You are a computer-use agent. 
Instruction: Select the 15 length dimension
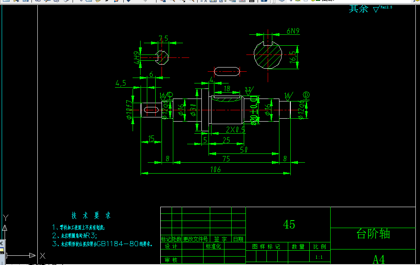tap(151, 138)
